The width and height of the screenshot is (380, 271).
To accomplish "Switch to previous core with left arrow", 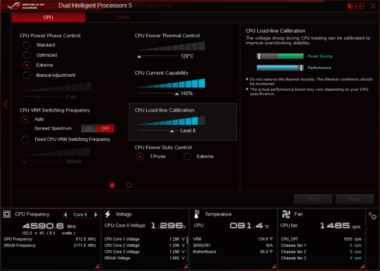I will click(x=65, y=214).
